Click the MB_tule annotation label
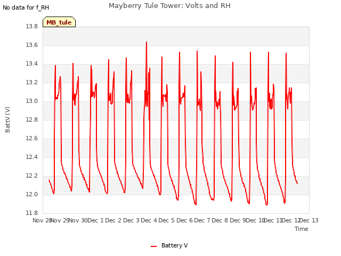Screen dimensions: 341x256 (59, 22)
